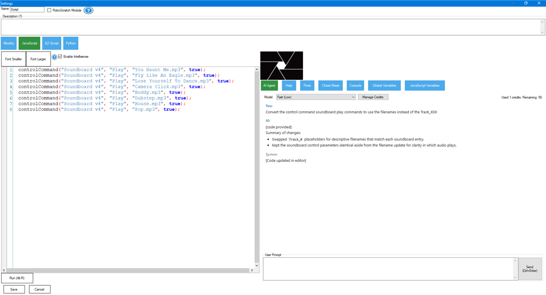Click the Intellisense help question mark icon
546x295 pixels.
point(54,57)
